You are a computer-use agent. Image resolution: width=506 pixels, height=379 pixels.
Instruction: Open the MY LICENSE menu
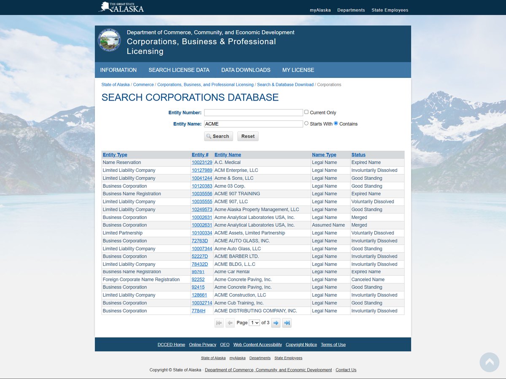coord(298,70)
